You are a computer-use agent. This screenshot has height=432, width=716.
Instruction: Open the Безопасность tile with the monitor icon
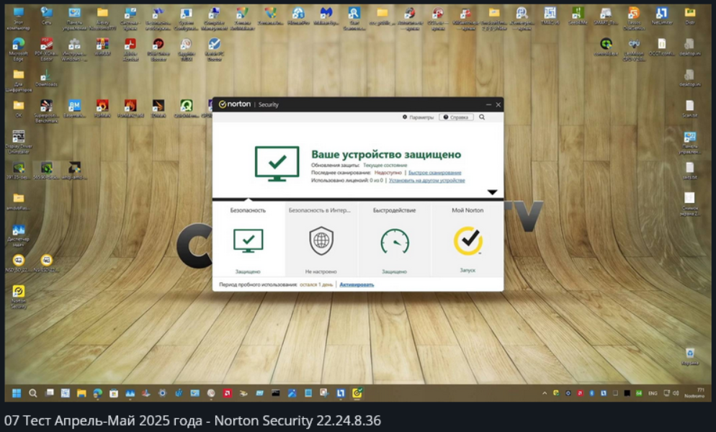click(249, 239)
